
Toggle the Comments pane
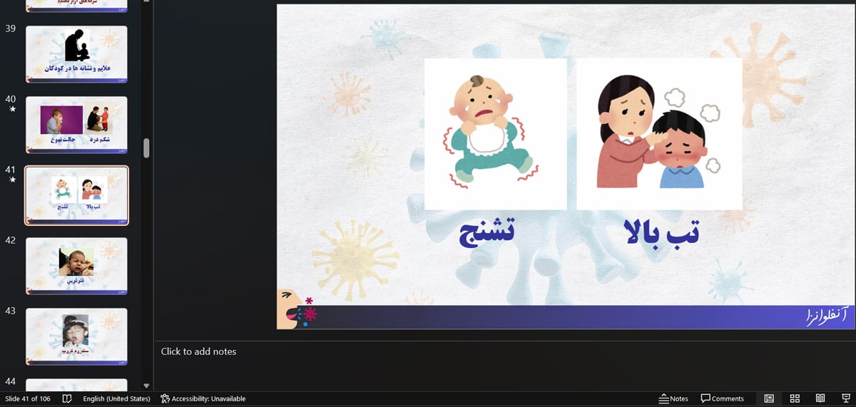722,398
